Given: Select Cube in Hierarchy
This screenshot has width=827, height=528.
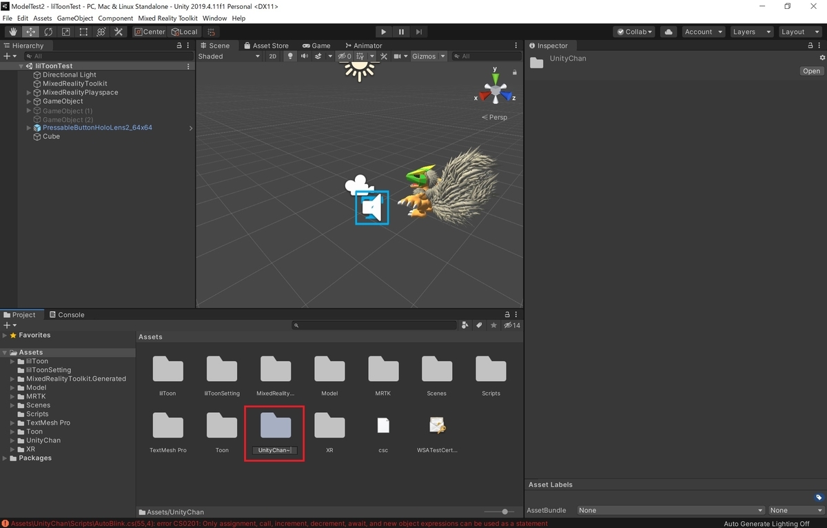Looking at the screenshot, I should point(51,136).
